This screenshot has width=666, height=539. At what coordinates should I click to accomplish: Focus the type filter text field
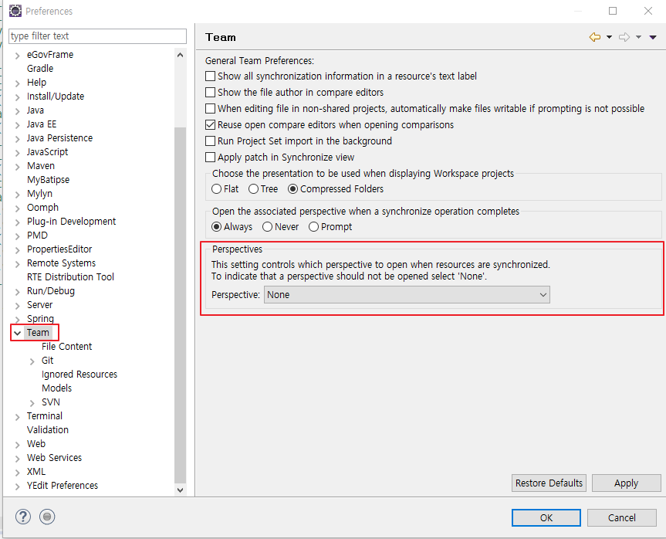click(97, 36)
